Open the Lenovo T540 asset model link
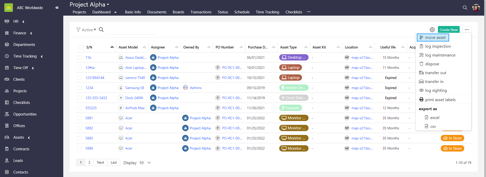This screenshot has width=486, height=177. pos(135,78)
